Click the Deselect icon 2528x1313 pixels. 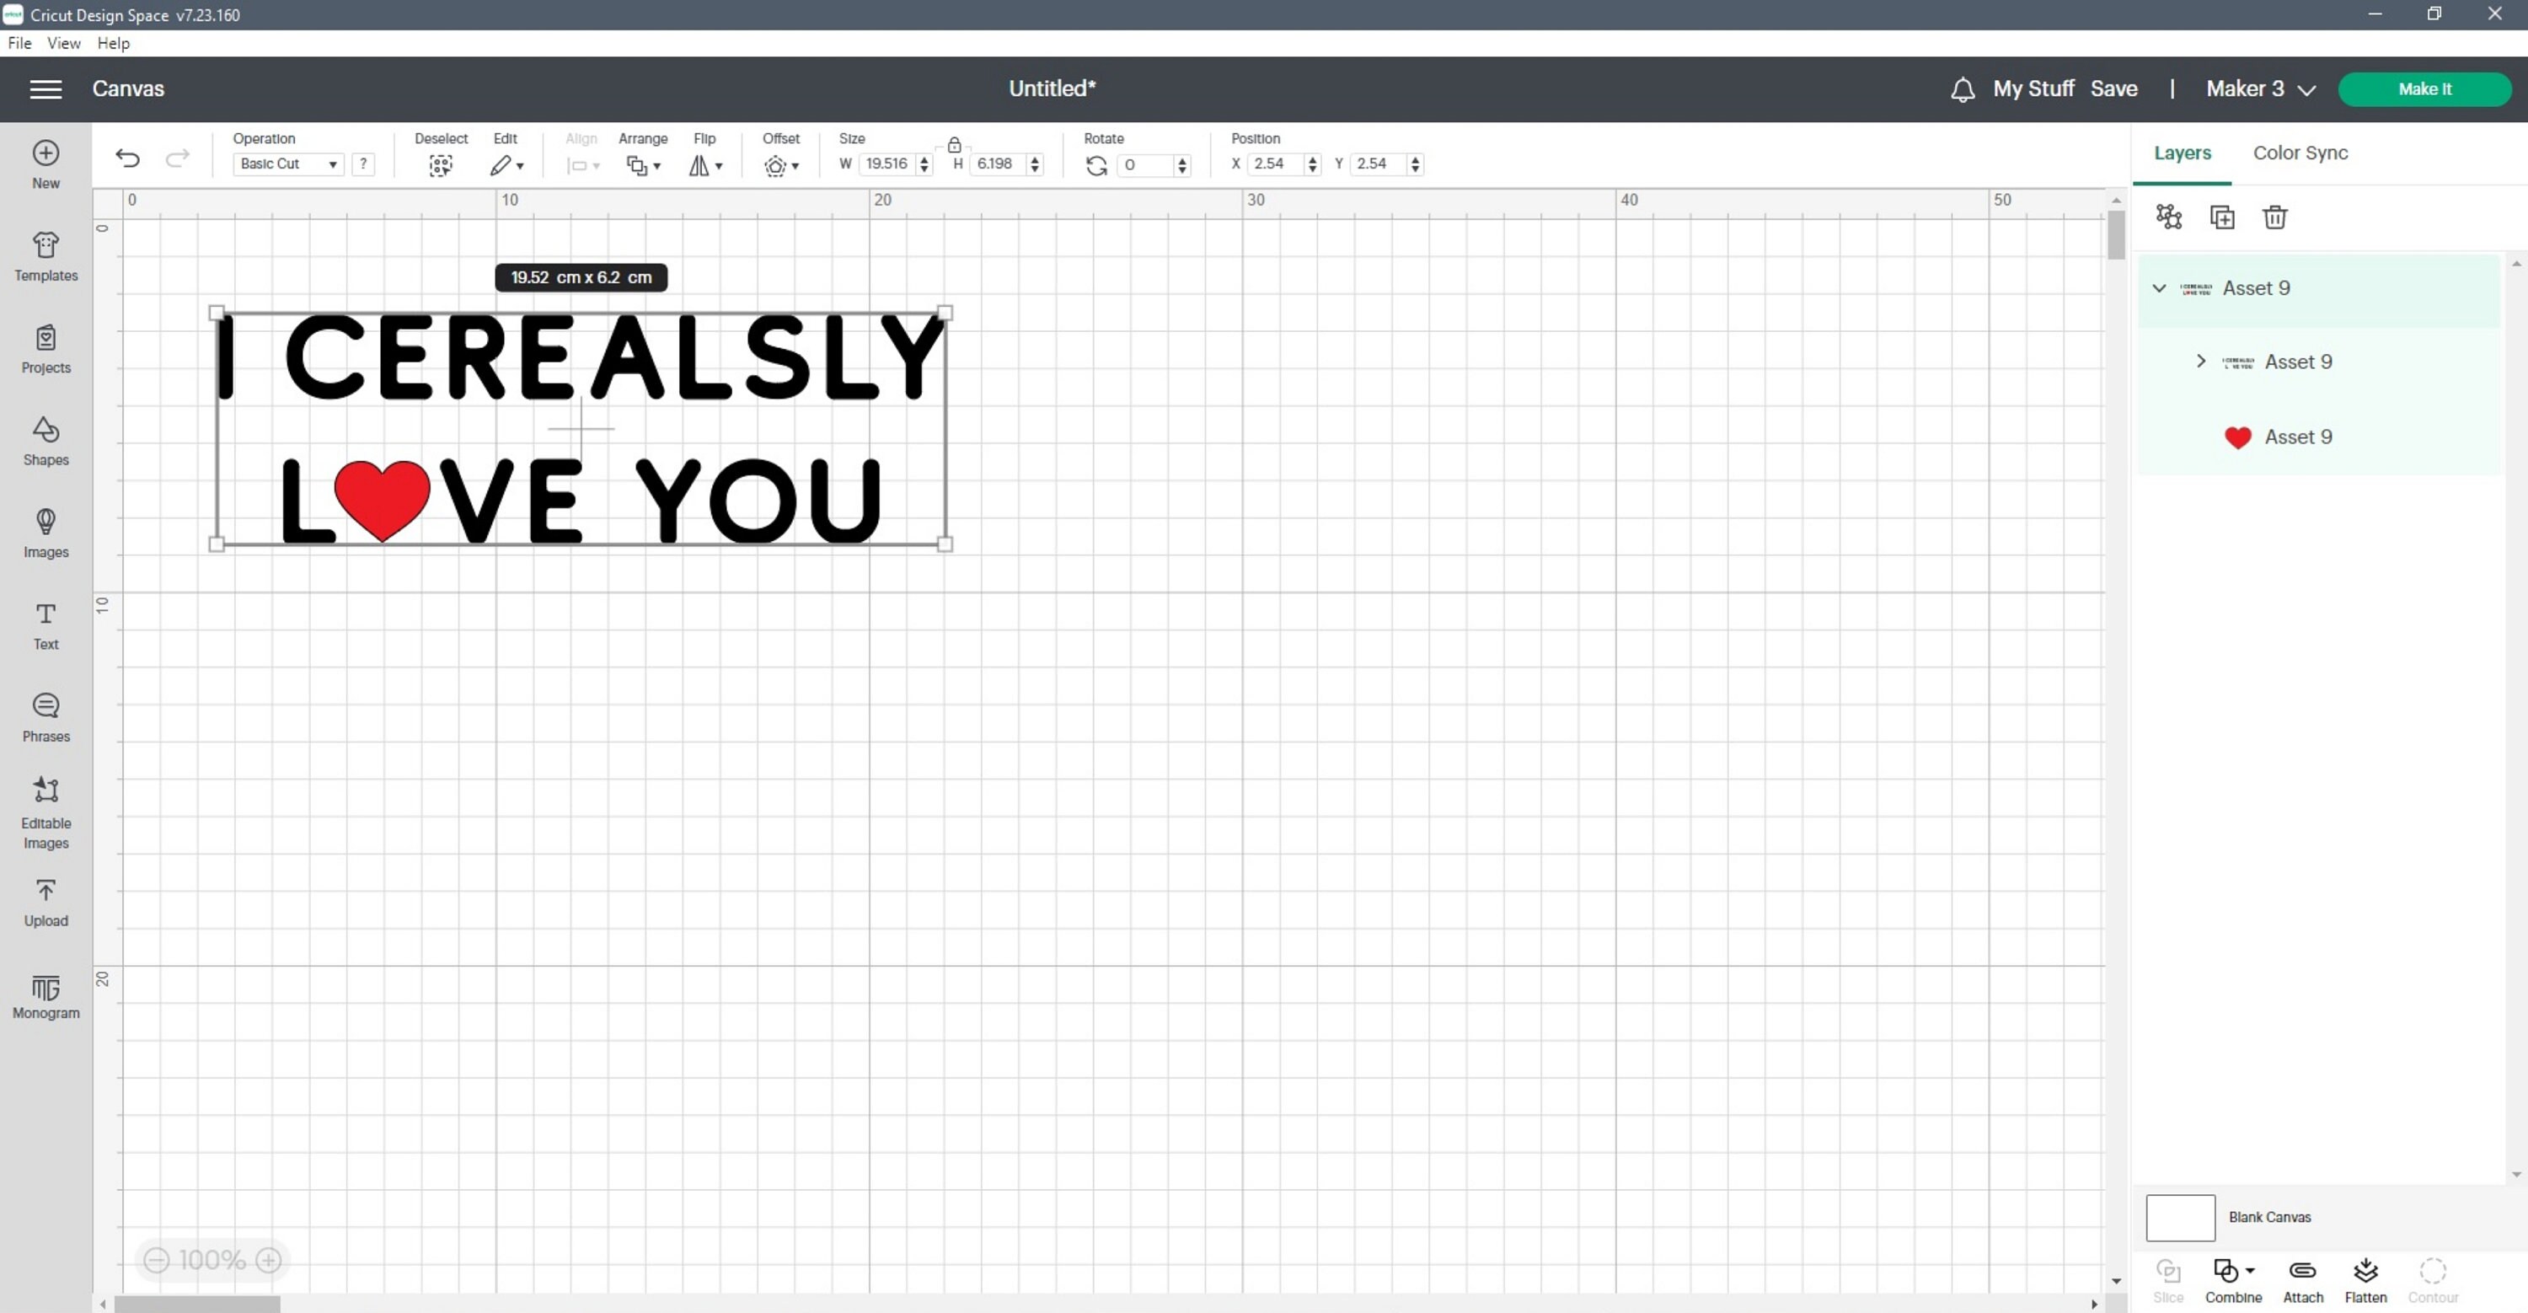[441, 165]
